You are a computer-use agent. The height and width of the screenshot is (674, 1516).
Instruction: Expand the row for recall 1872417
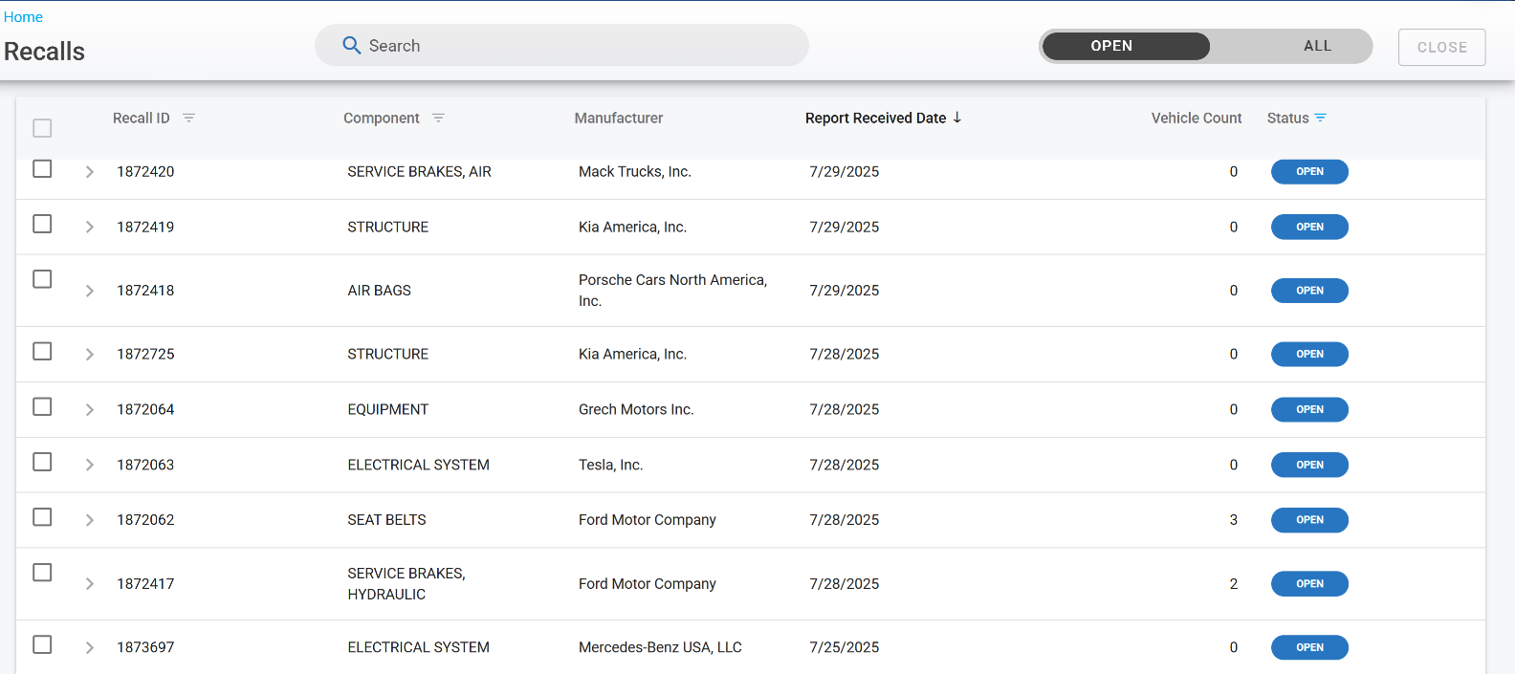pos(89,584)
